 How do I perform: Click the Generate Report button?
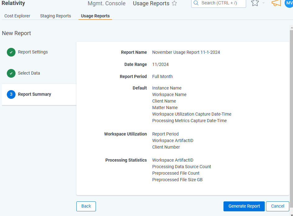coord(244,206)
